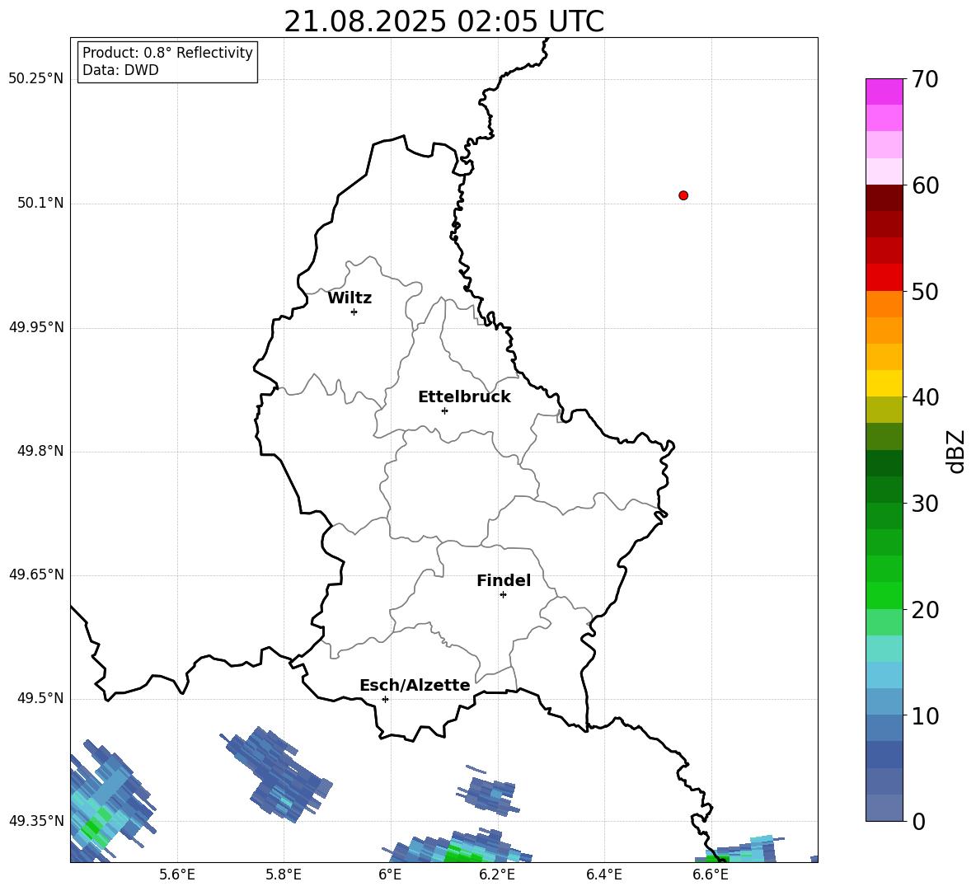Click the 5.6°E longitude label
The image size is (976, 891).
177,875
